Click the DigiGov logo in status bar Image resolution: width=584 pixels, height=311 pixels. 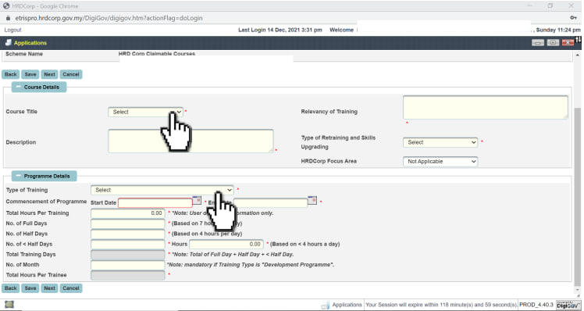click(x=568, y=305)
